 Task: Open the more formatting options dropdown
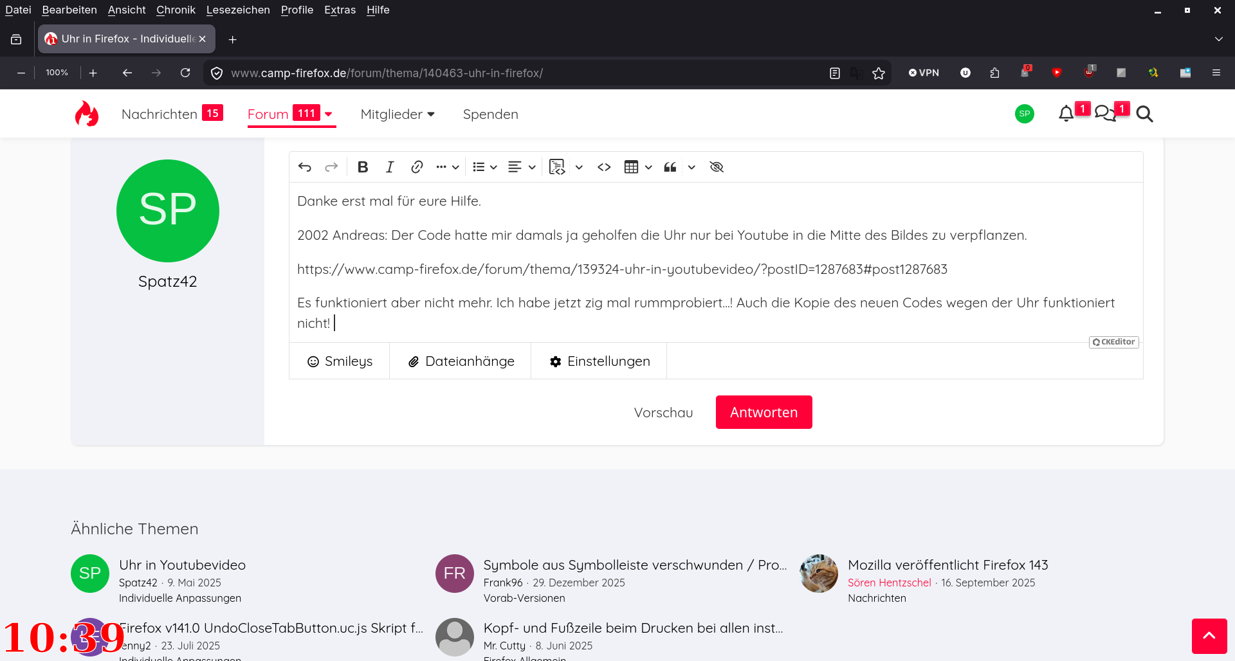(447, 167)
